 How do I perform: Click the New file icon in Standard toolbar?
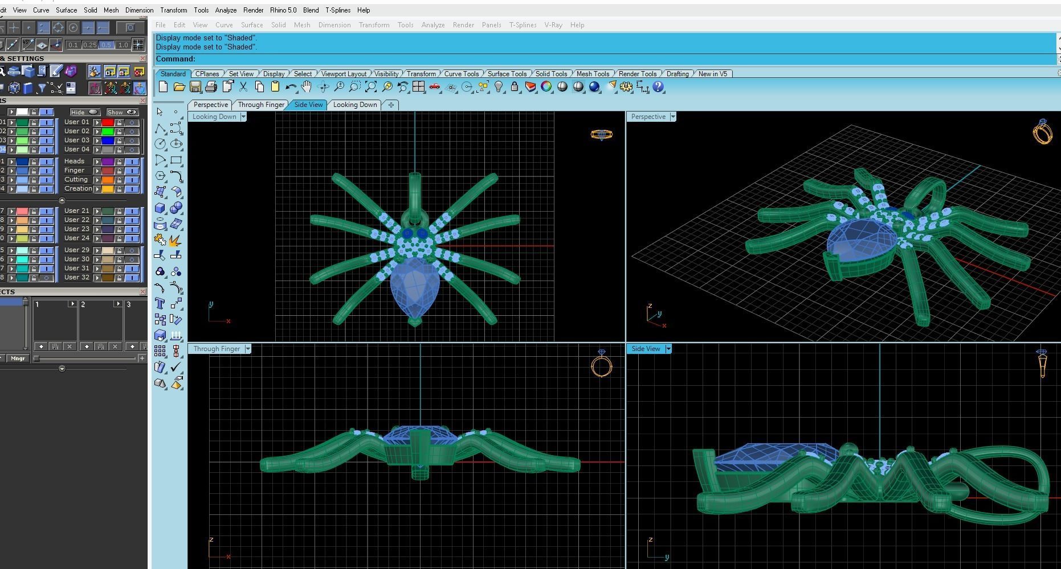[x=163, y=86]
